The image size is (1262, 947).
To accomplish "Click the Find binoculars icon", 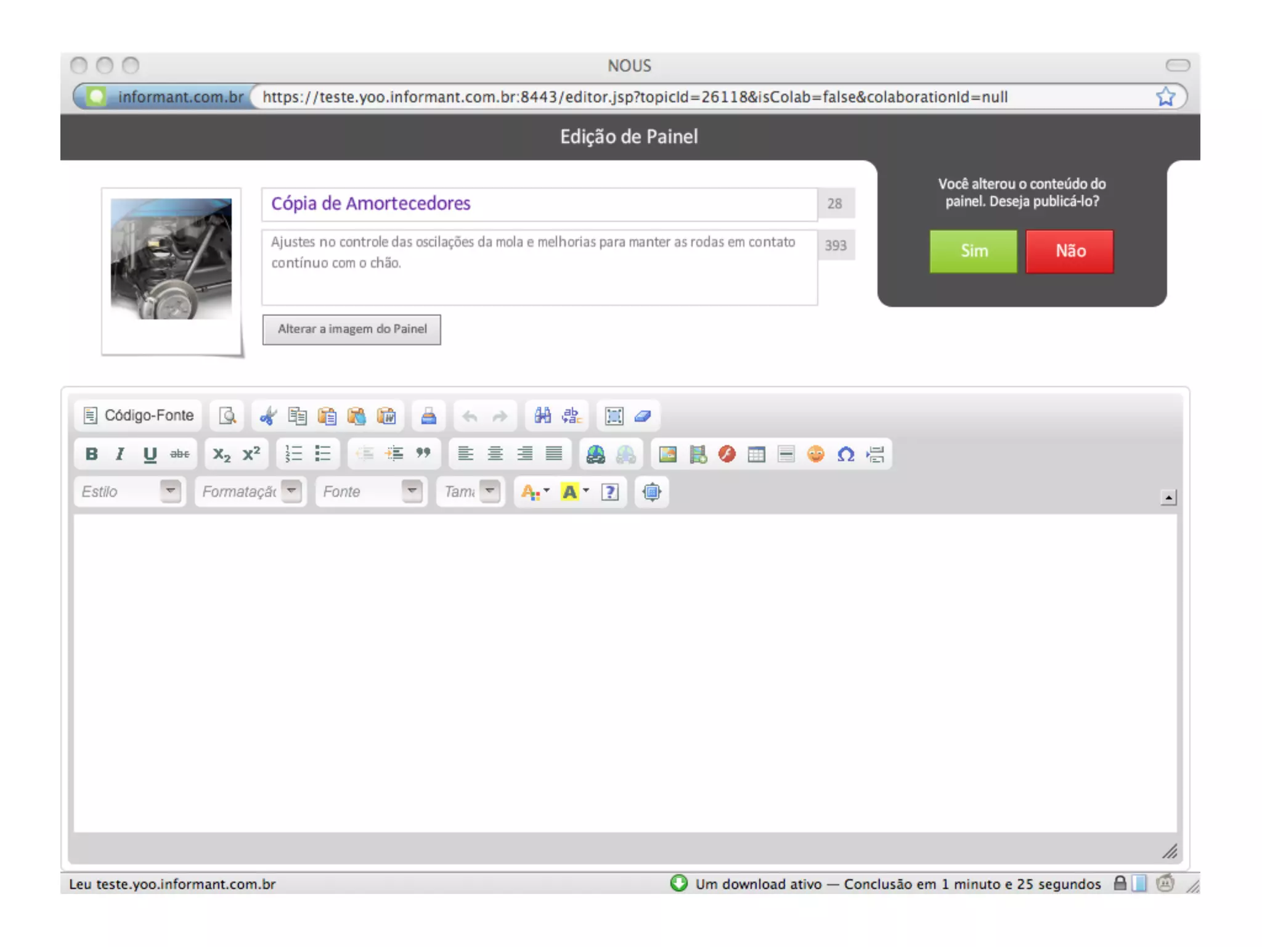I will click(x=542, y=416).
